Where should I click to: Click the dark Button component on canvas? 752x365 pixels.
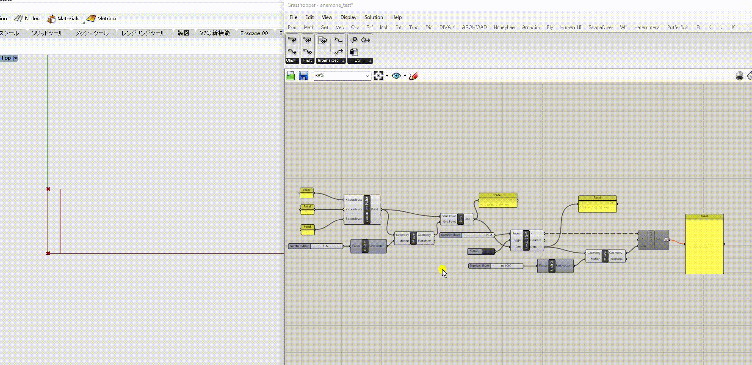[x=481, y=251]
